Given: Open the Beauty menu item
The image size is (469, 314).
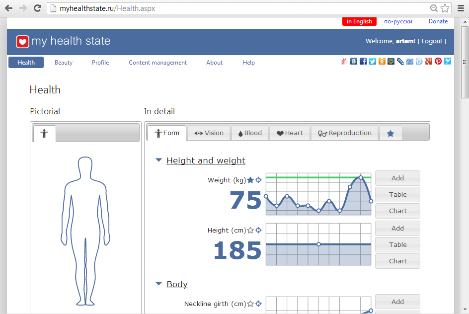Looking at the screenshot, I should [x=64, y=63].
